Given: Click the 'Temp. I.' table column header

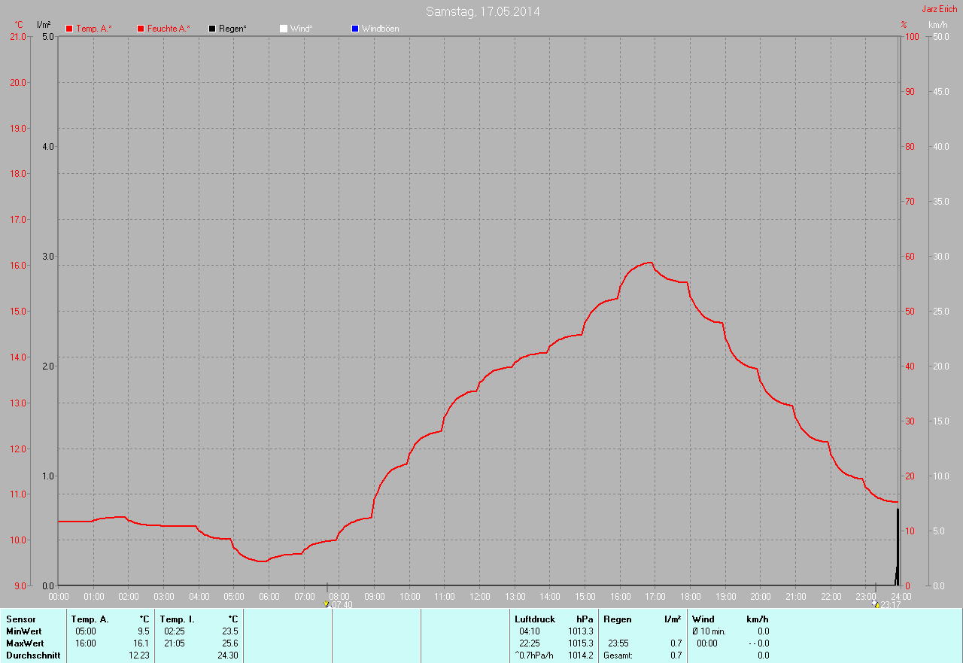Looking at the screenshot, I should [x=178, y=619].
